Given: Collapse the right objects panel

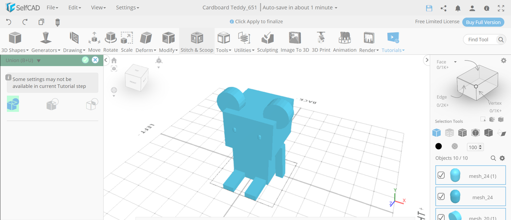Looking at the screenshot, I should (x=427, y=60).
